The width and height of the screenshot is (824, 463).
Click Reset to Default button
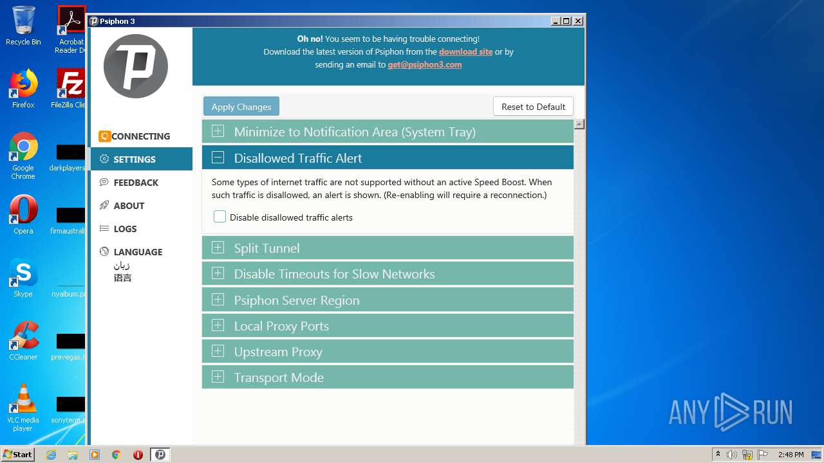[533, 107]
